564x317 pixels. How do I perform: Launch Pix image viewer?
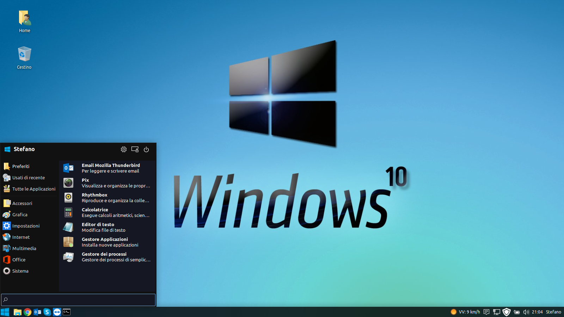pos(107,183)
